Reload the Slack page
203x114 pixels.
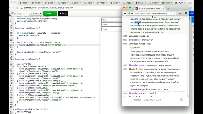[174, 13]
